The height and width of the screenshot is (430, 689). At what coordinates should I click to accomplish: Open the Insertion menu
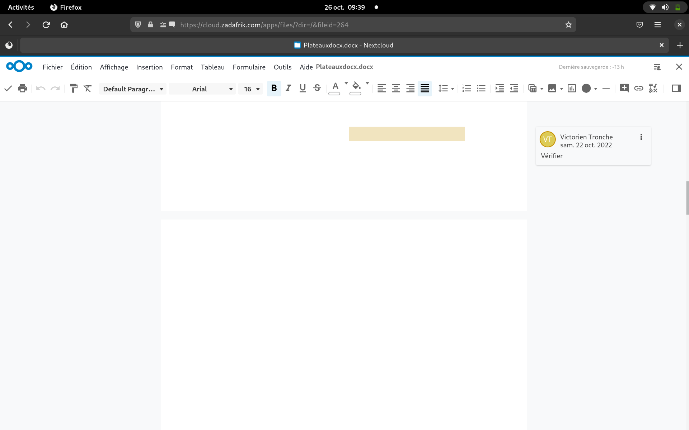tap(149, 67)
